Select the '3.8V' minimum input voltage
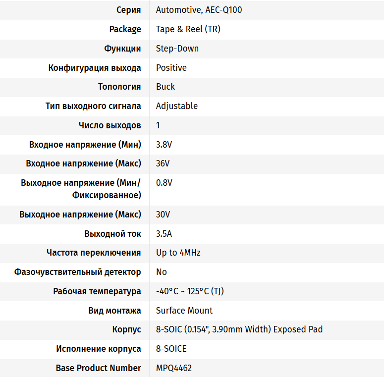This screenshot has height=377, width=384. pyautogui.click(x=164, y=145)
